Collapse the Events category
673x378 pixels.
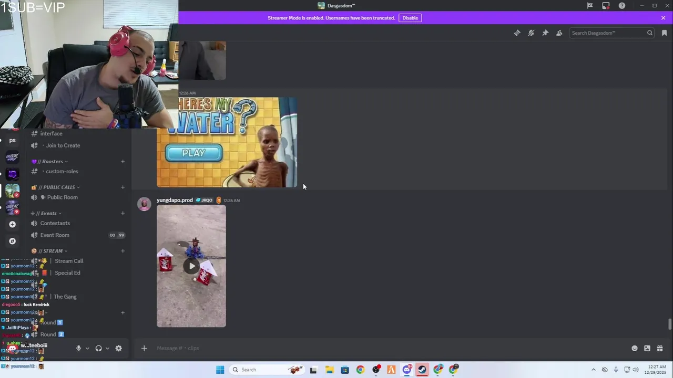click(46, 213)
